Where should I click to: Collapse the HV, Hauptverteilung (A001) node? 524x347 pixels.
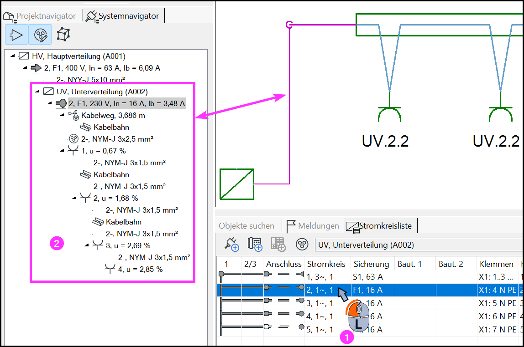pos(12,56)
